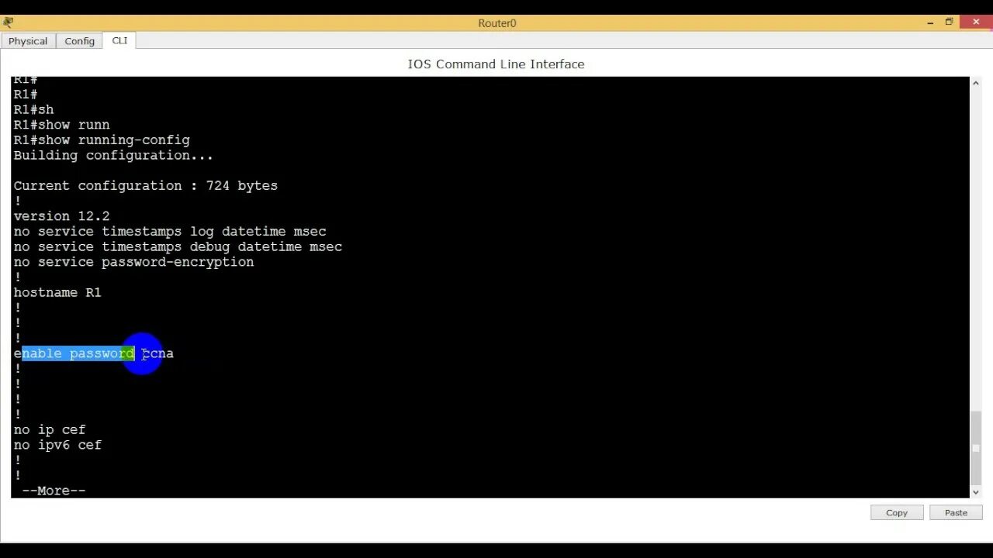
Task: Click the Paste button
Action: click(x=955, y=512)
